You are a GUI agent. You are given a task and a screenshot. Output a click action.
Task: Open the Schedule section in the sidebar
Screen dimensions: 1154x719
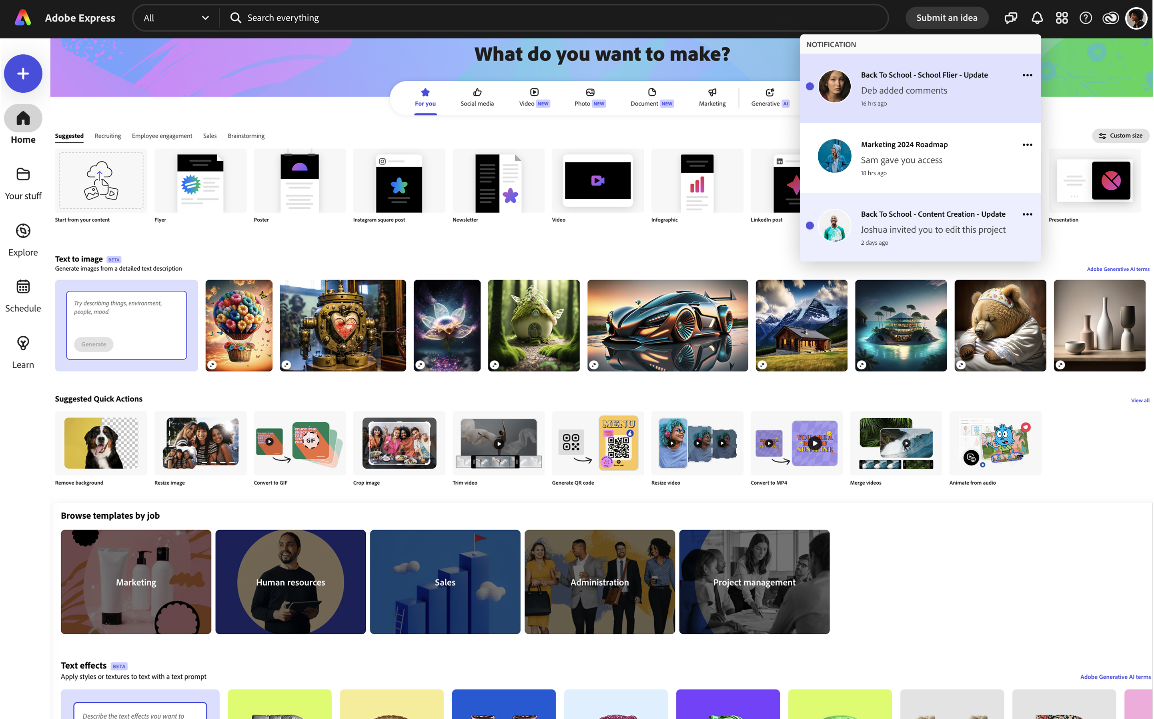[x=23, y=295]
